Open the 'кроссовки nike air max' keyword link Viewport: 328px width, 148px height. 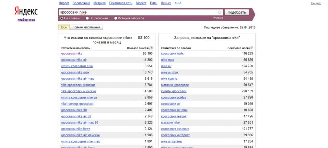[77, 79]
